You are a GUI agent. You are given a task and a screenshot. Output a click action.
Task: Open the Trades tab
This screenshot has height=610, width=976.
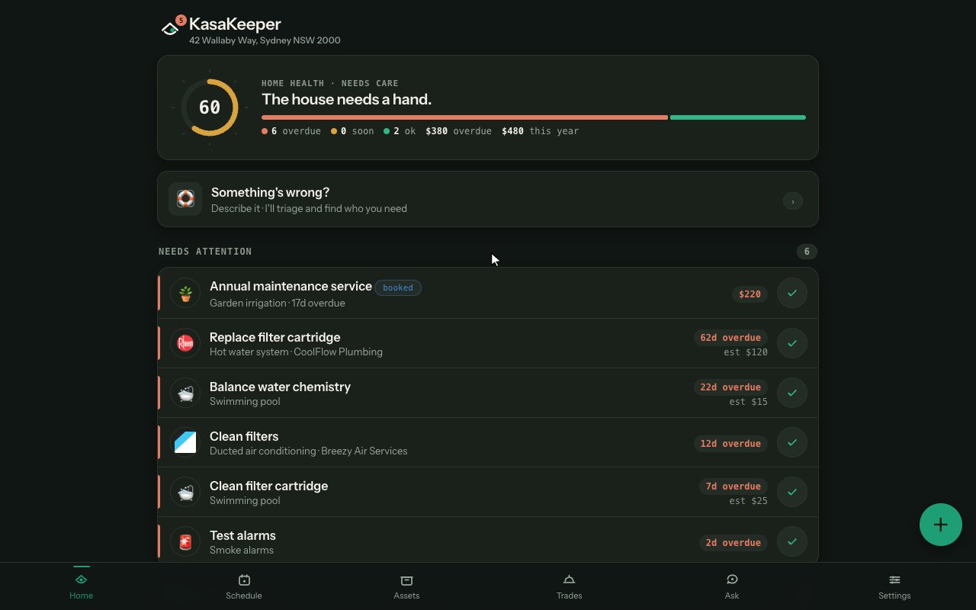coord(569,586)
